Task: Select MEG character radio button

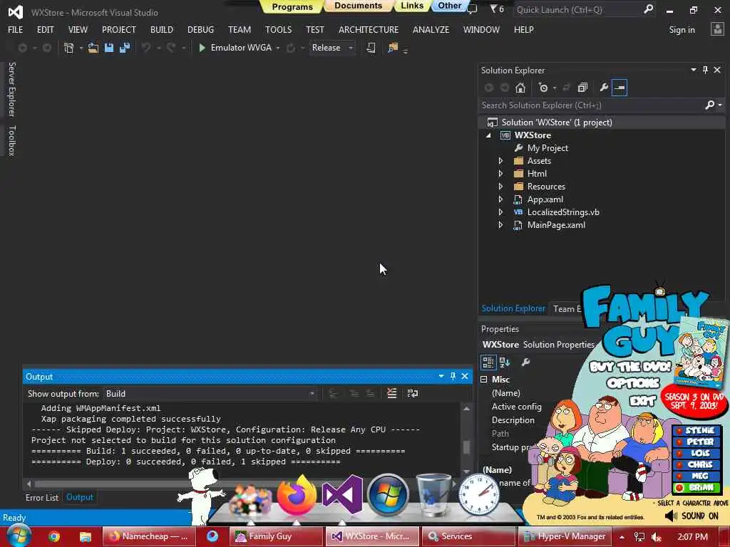Action: click(679, 476)
